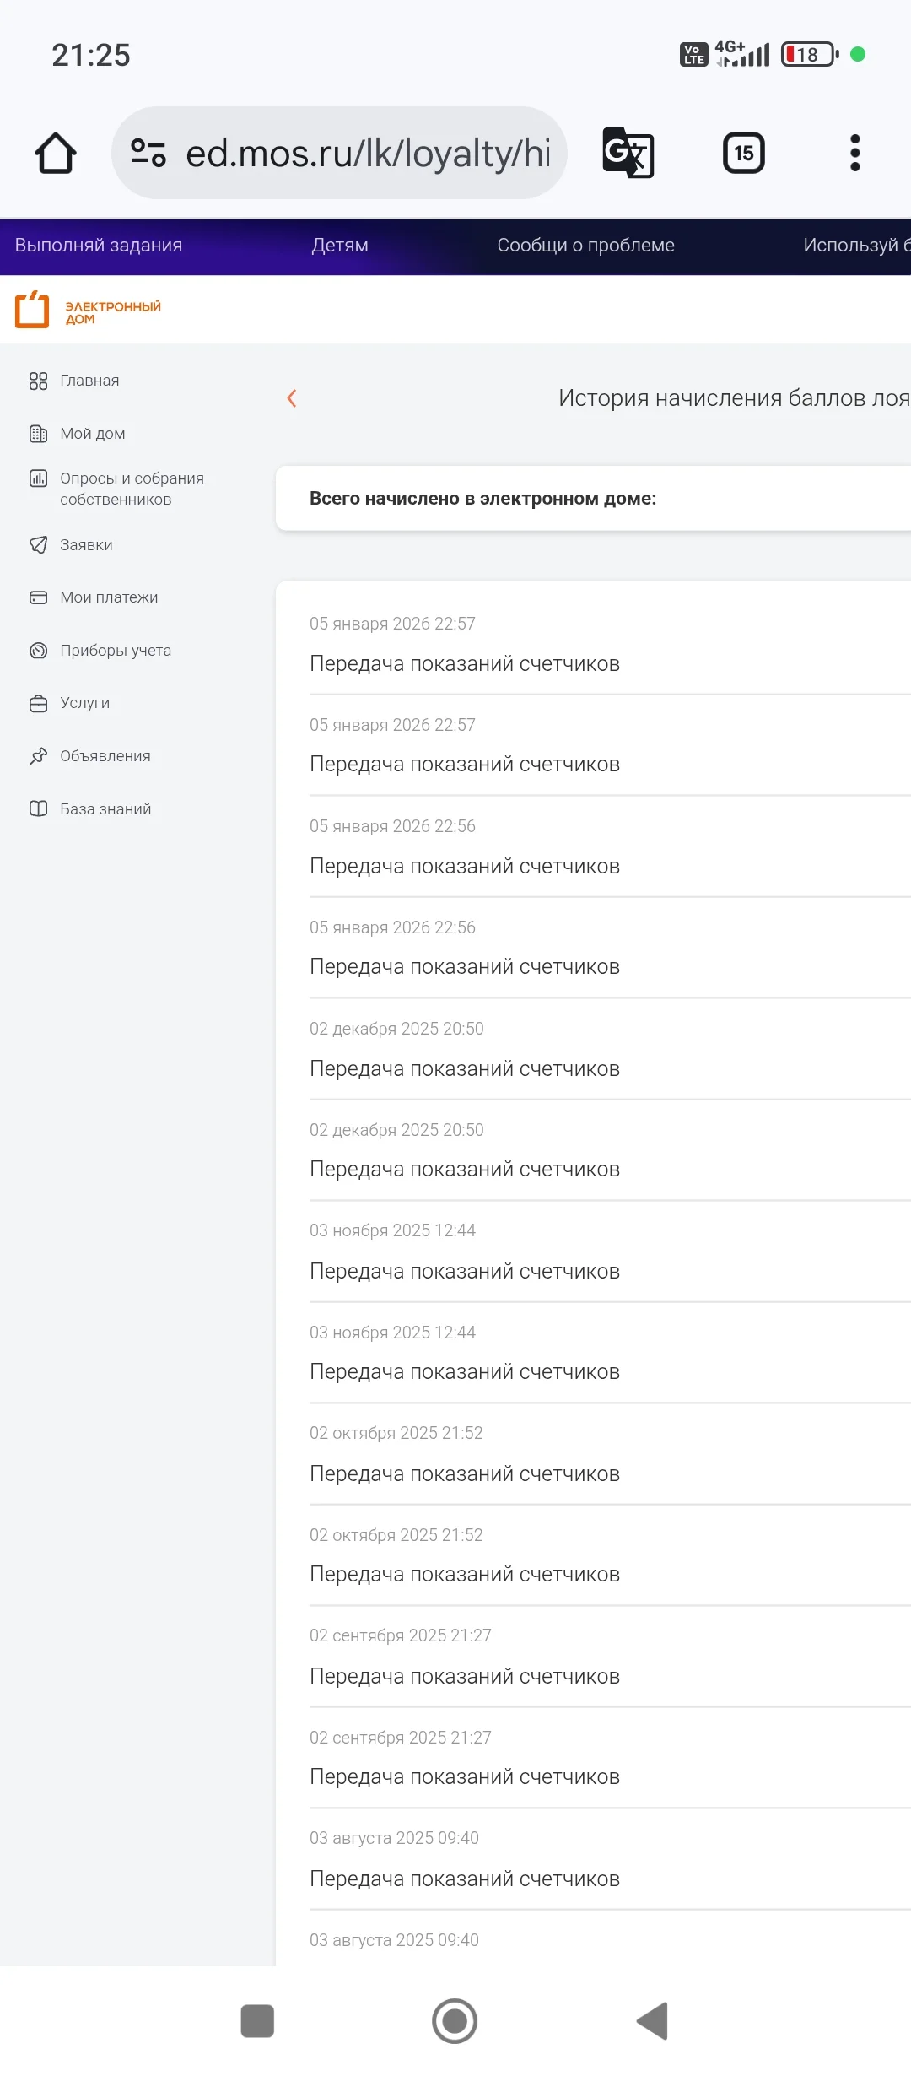Viewport: 911px width, 2076px height.
Task: Open the browser three-dot menu
Action: click(854, 153)
